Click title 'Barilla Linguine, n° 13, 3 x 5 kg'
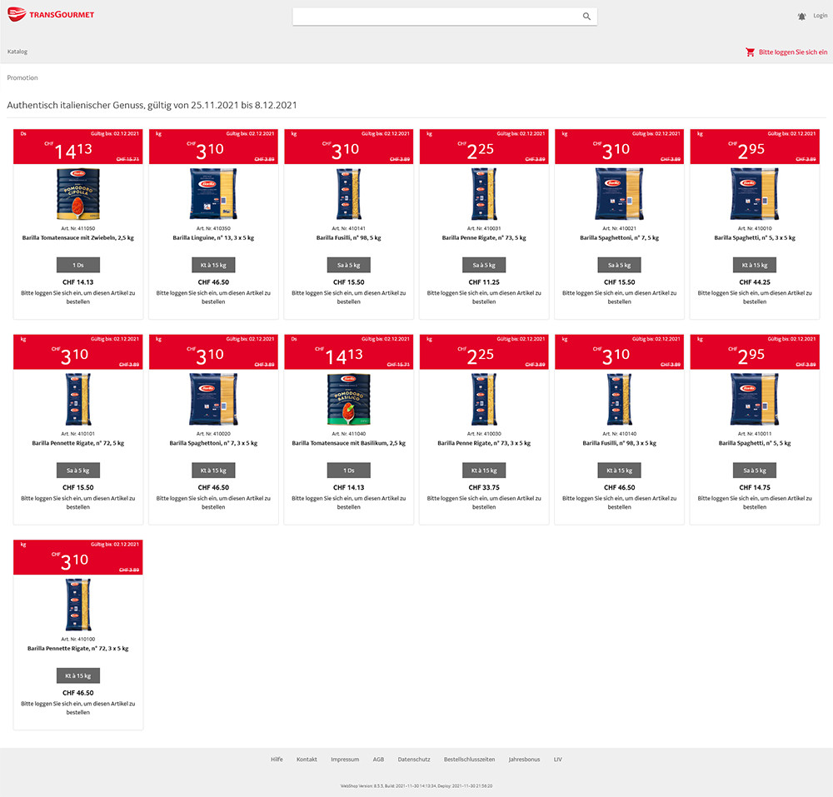 [x=213, y=238]
